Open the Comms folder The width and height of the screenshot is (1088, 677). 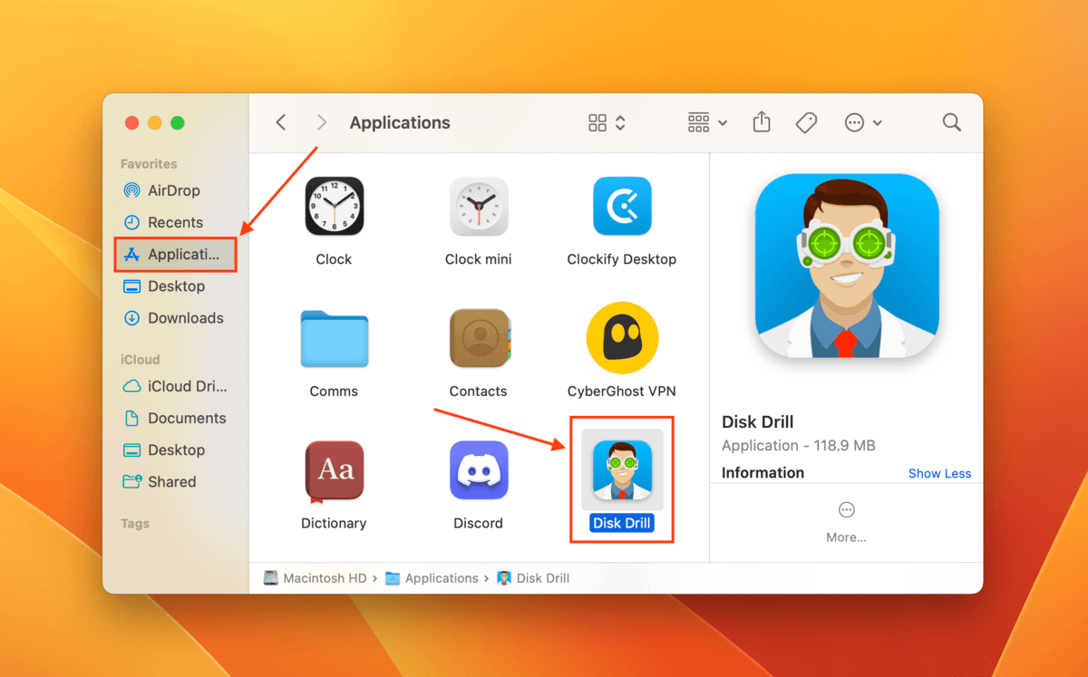(334, 339)
